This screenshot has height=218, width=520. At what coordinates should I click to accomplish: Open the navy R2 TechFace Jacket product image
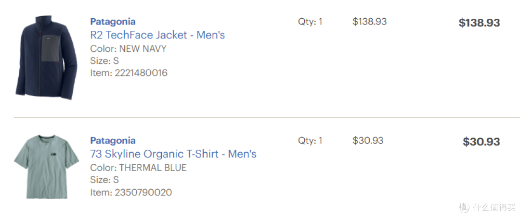coord(46,57)
